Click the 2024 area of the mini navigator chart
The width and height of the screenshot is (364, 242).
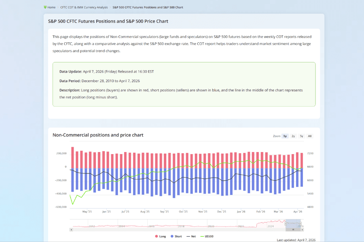pyautogui.click(x=270, y=223)
